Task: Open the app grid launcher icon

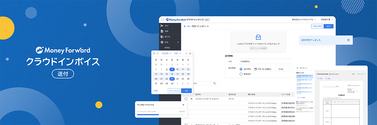Action: point(162,19)
